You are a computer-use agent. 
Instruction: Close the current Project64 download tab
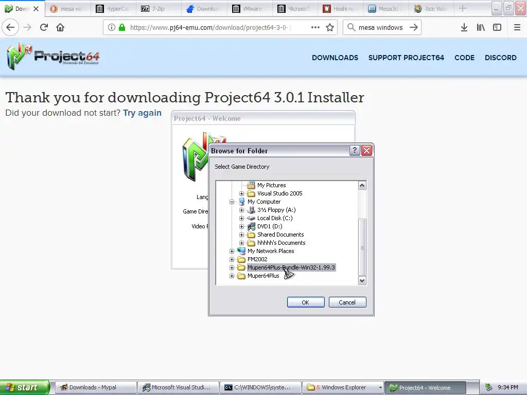[x=37, y=9]
